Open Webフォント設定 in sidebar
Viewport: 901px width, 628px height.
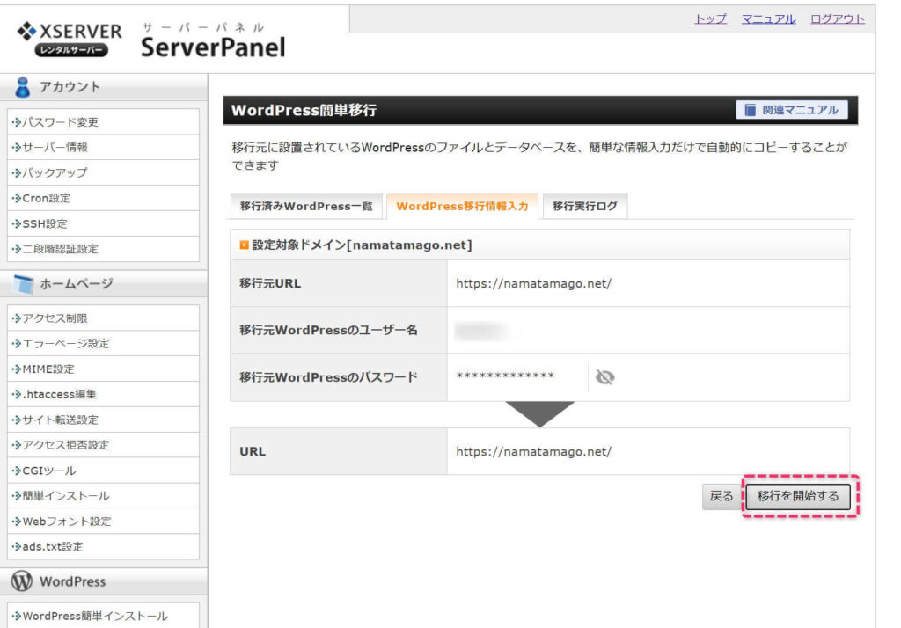(104, 521)
